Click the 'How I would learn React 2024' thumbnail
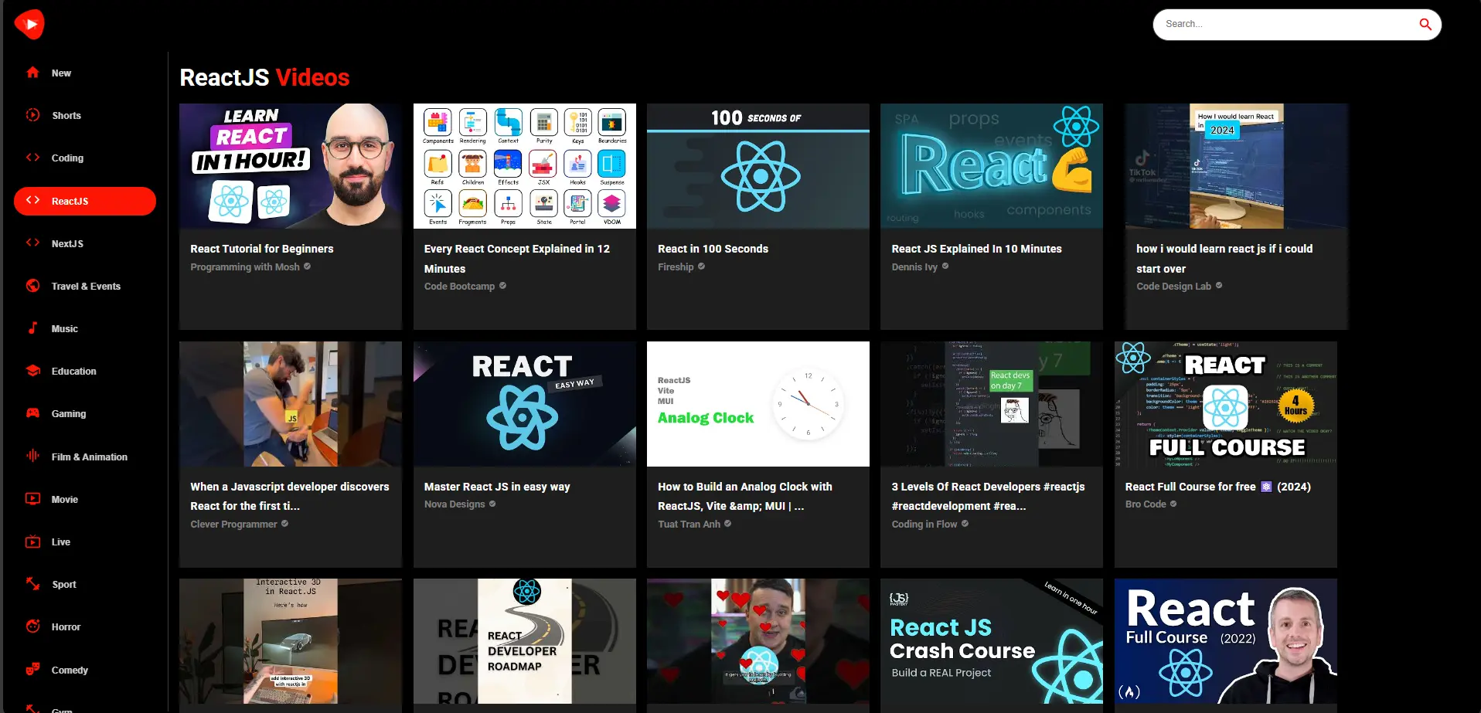 1237,166
